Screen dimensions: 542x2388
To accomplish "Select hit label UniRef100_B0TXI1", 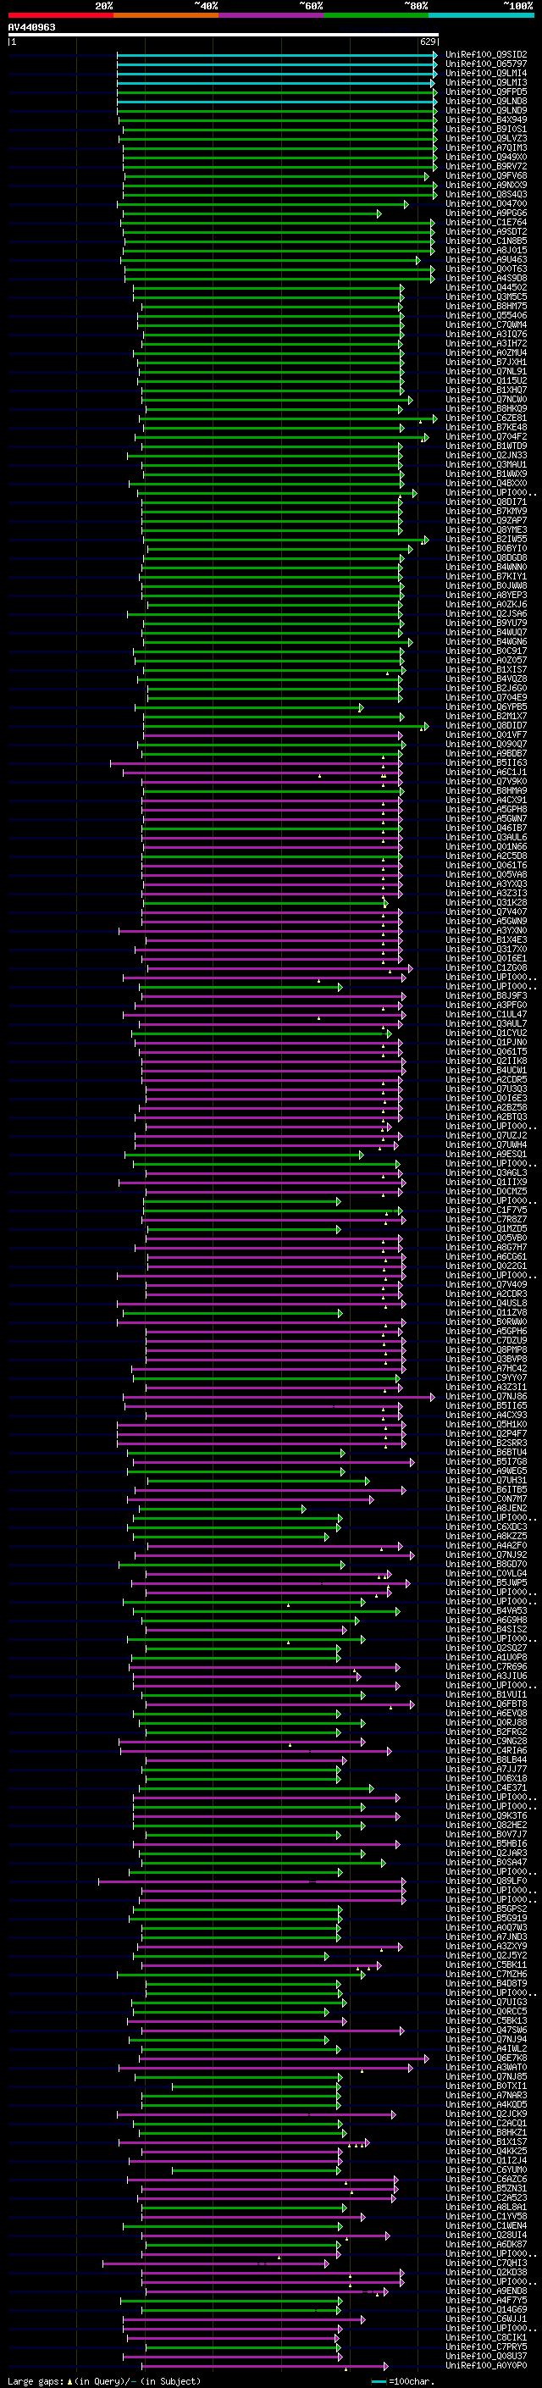I will point(486,2086).
